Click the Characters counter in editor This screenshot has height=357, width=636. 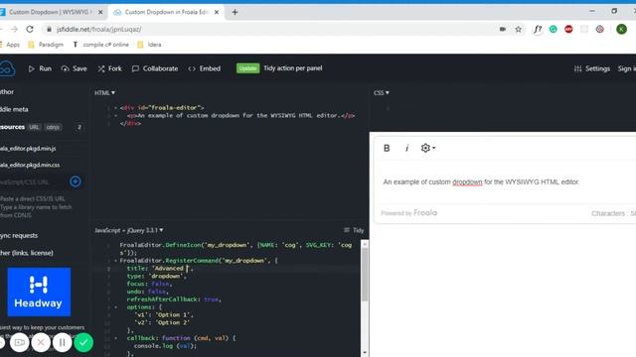click(x=613, y=213)
